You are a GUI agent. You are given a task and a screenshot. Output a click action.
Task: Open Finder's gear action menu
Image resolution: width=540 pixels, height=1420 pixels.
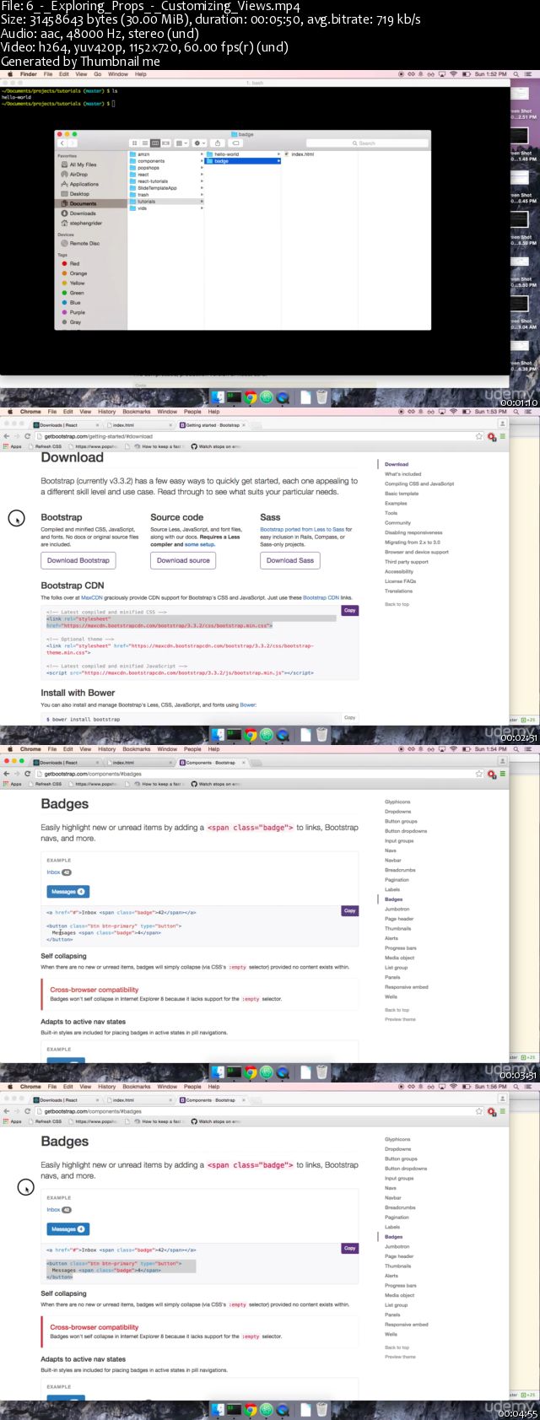201,143
